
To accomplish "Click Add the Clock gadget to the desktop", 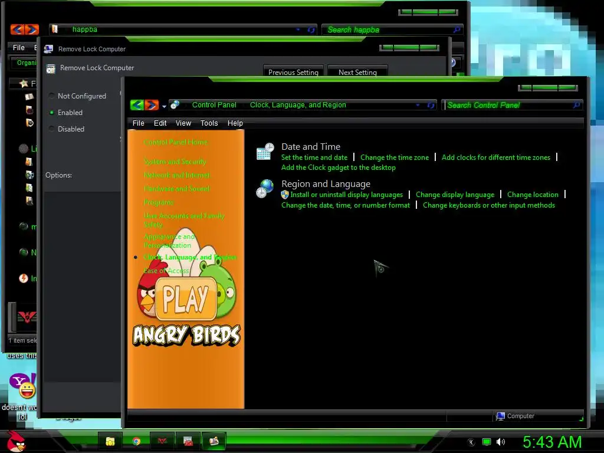I will coord(338,168).
